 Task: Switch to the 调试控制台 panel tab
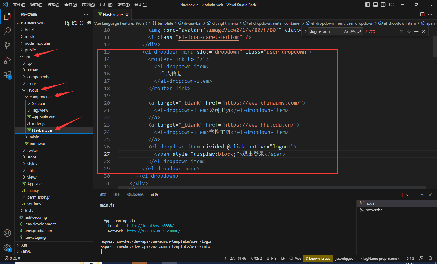[x=136, y=195]
